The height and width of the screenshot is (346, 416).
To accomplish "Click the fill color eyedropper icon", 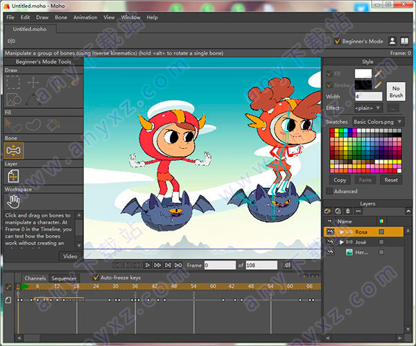I will click(x=379, y=73).
